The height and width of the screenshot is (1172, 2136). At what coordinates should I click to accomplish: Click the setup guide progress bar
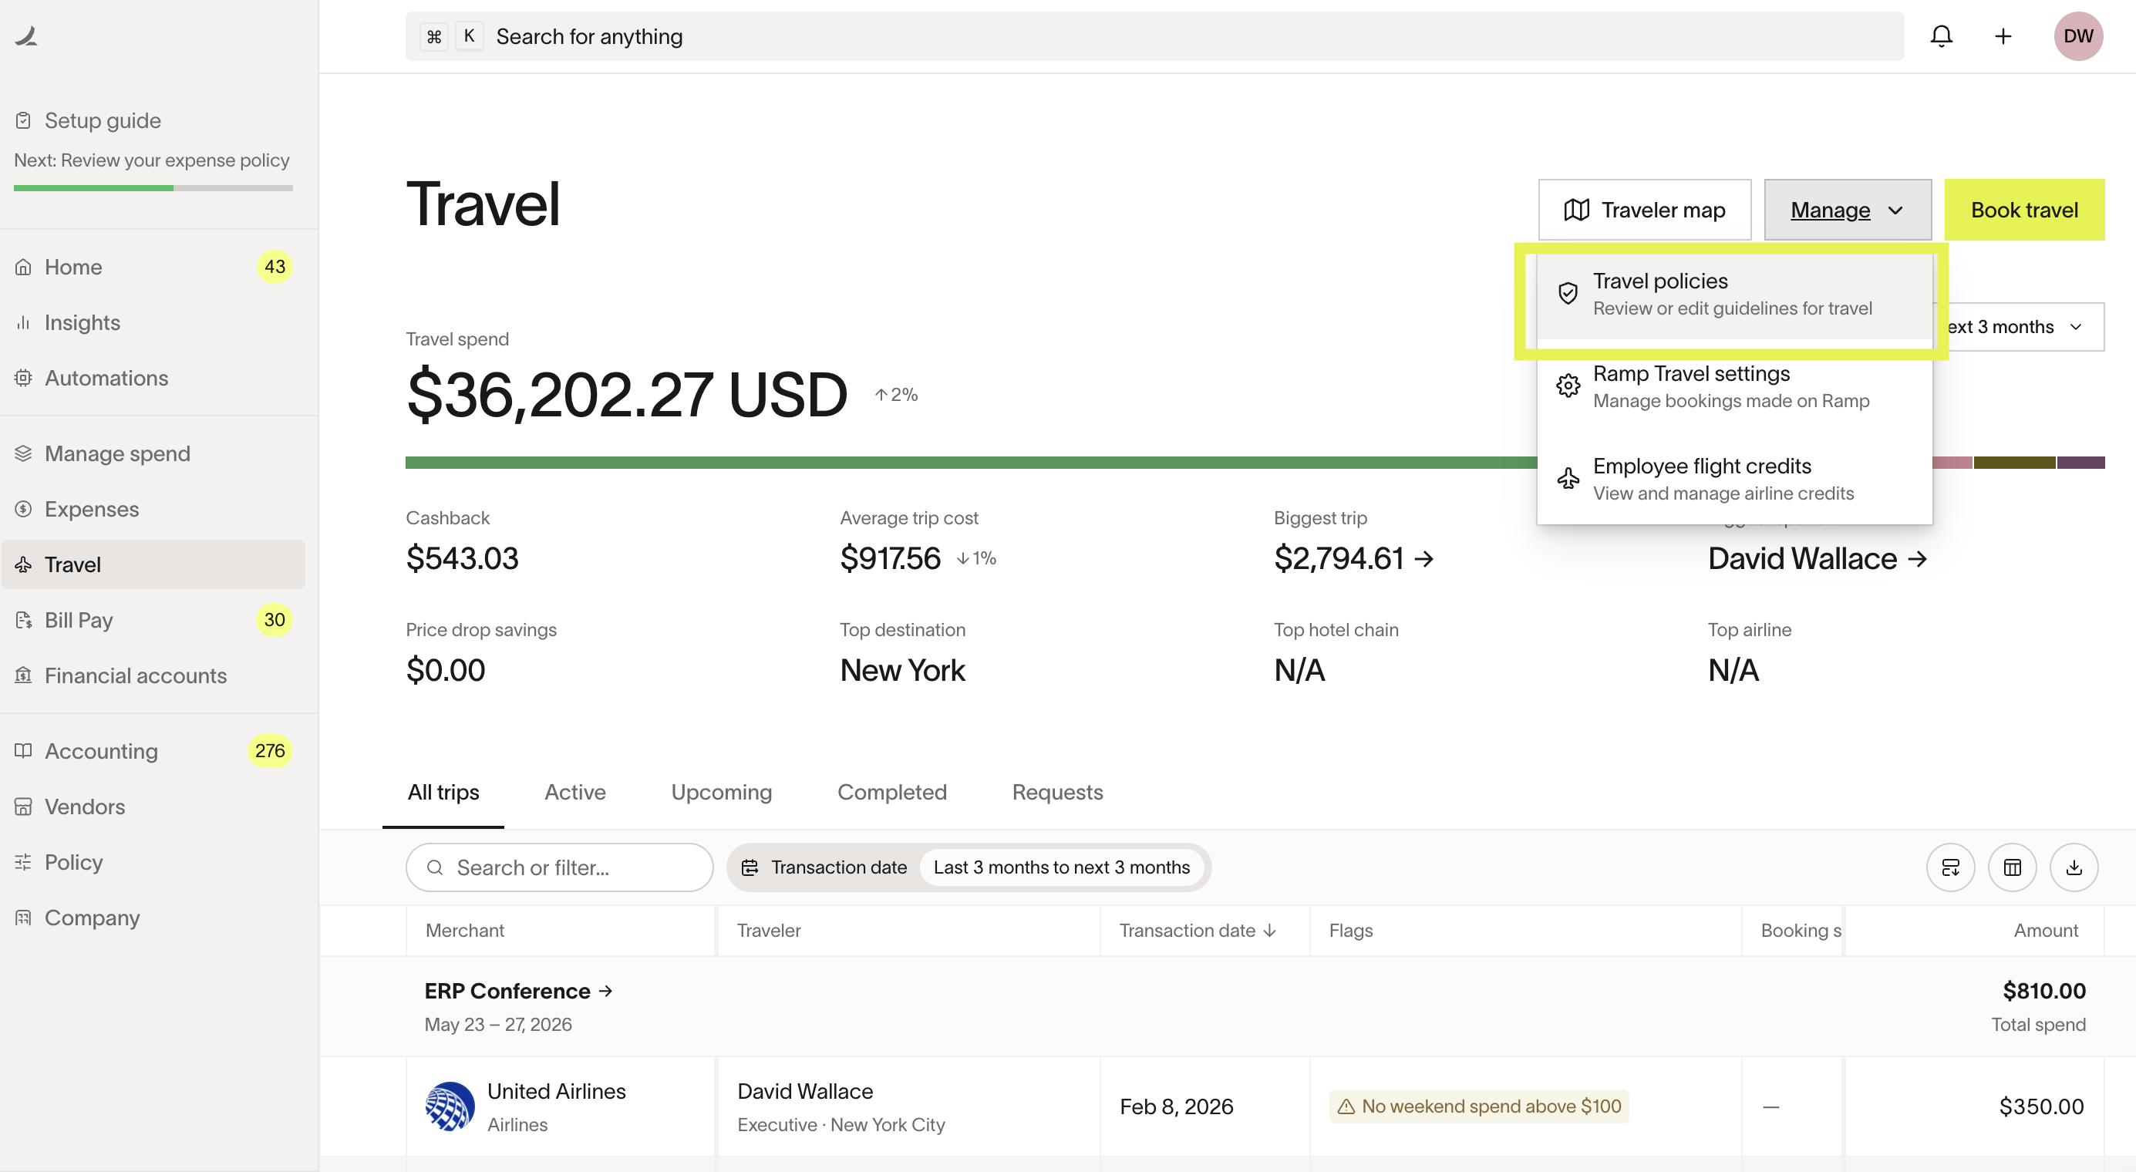click(153, 188)
